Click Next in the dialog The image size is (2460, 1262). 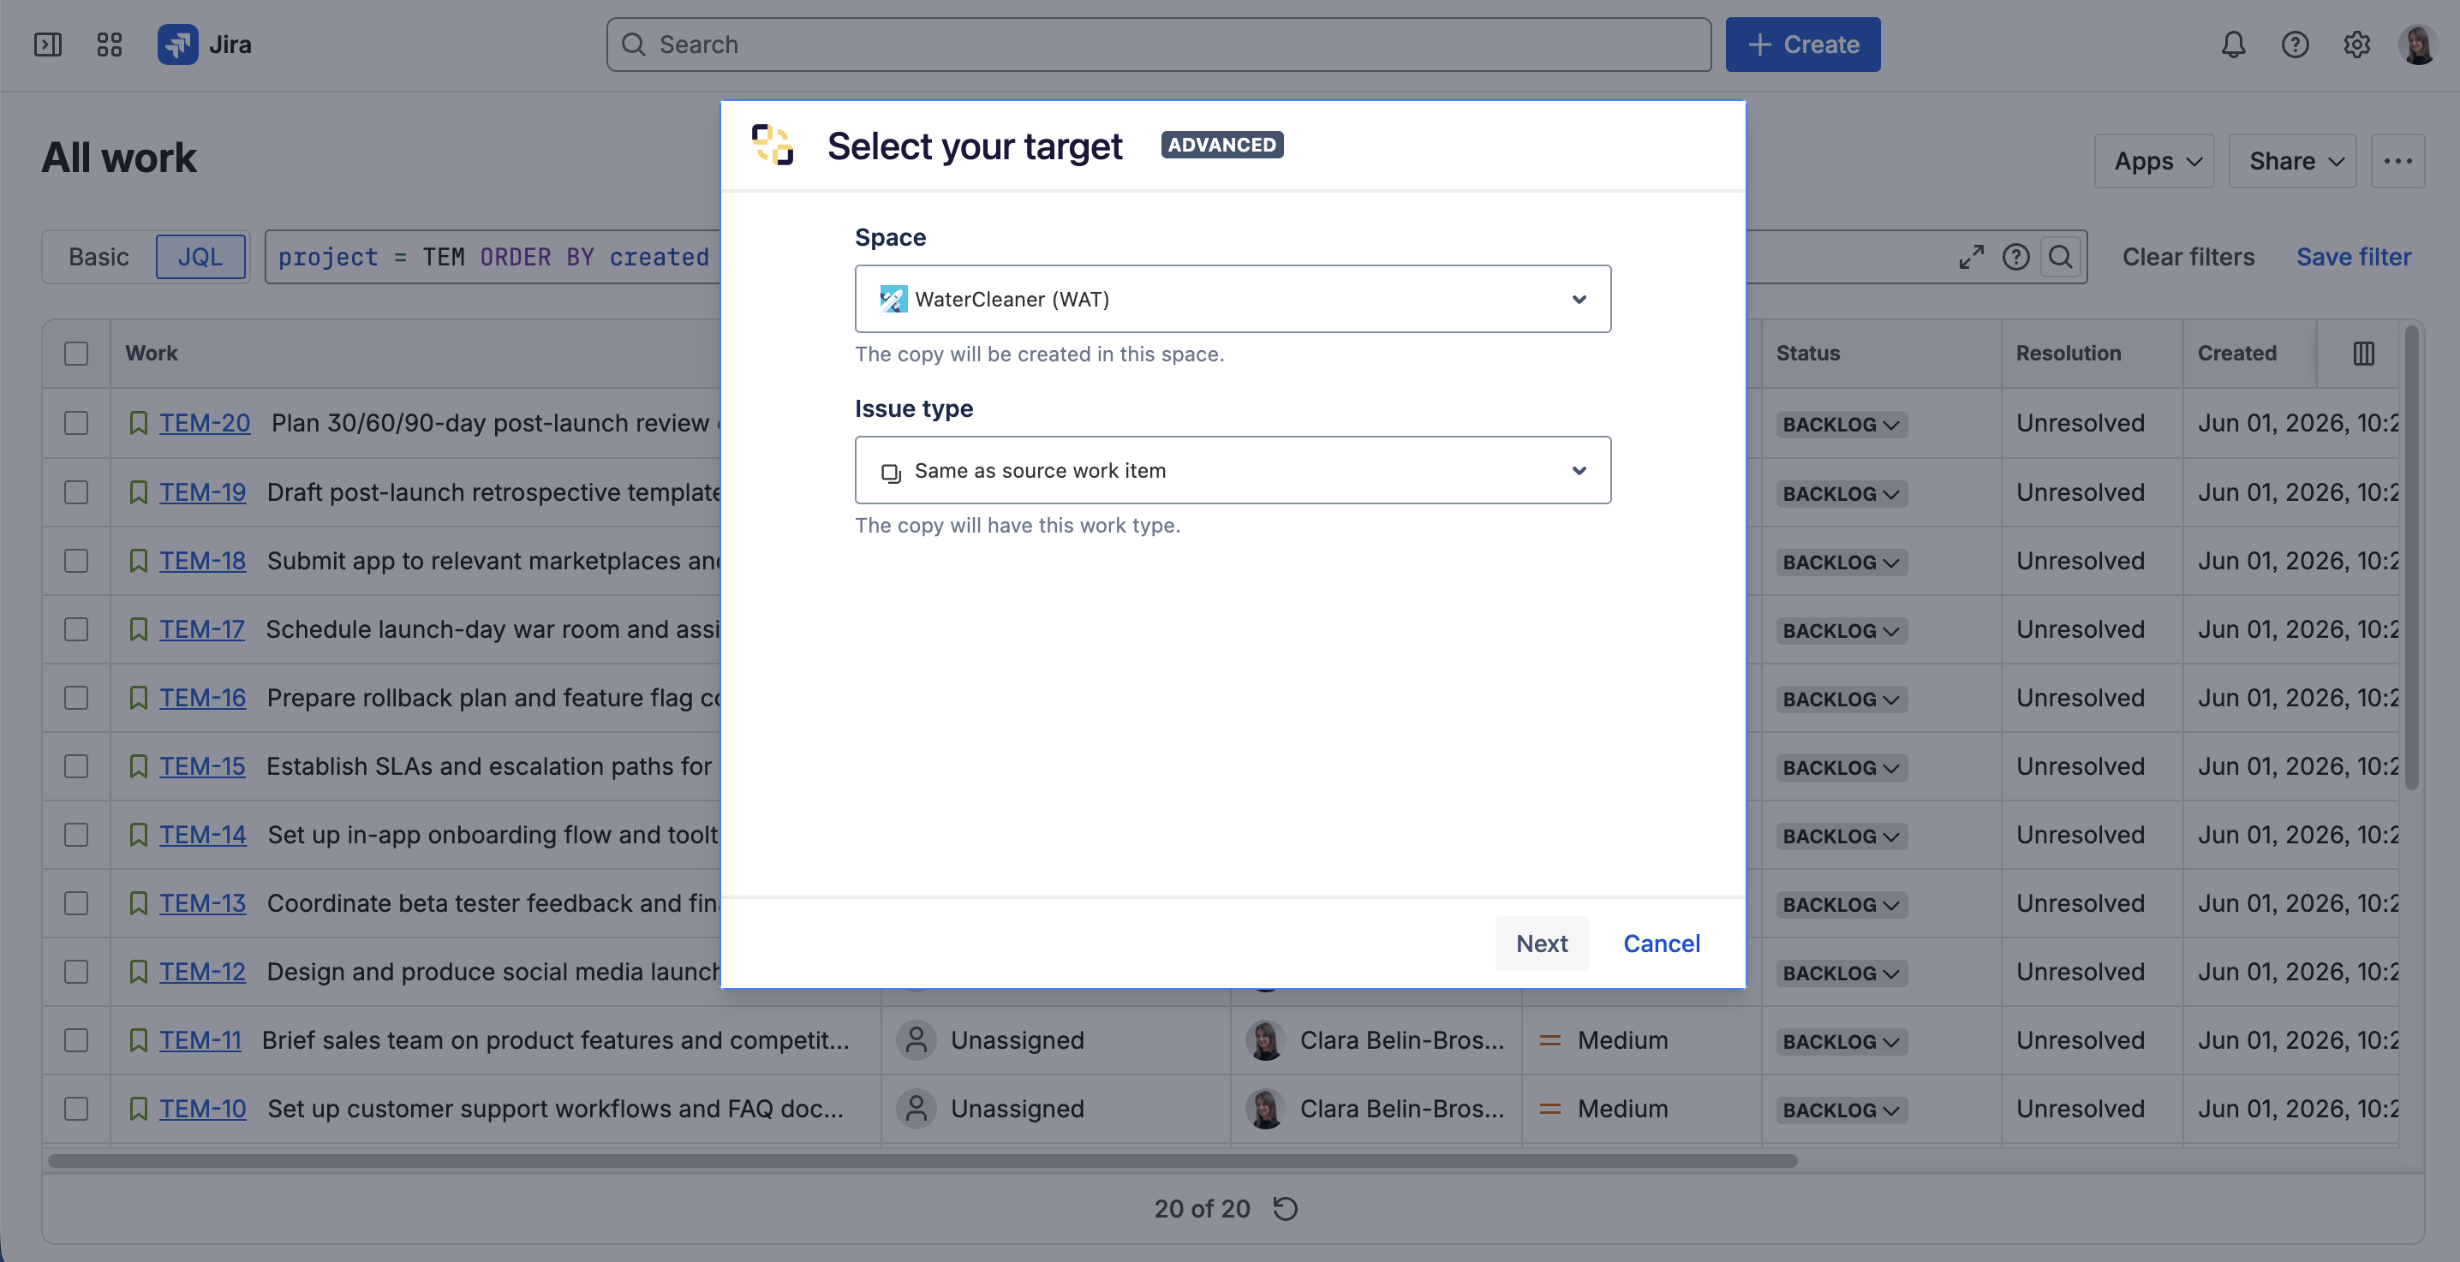[x=1541, y=944]
